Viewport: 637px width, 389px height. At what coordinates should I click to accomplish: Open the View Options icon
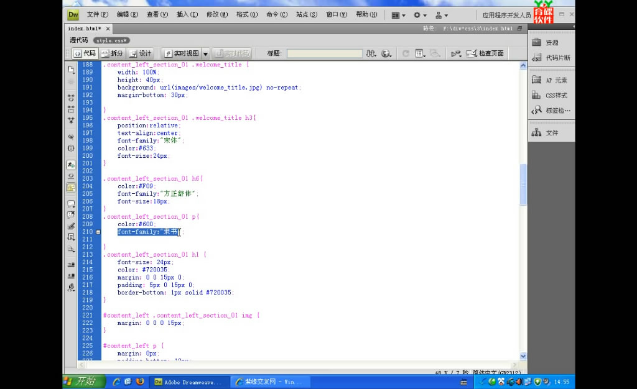(x=420, y=53)
